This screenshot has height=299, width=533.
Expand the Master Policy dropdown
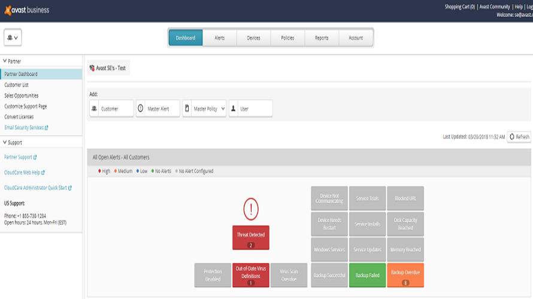[x=223, y=109]
